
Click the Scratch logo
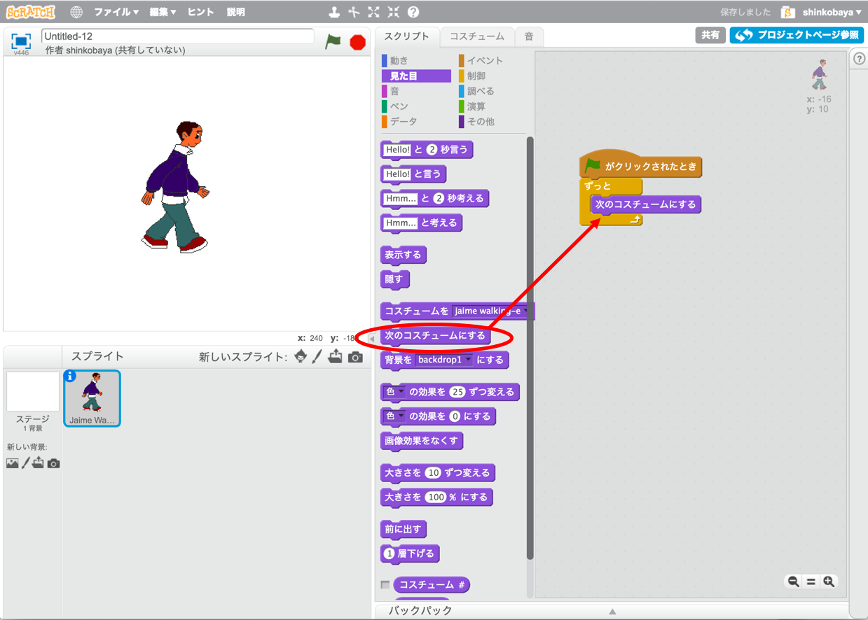click(x=30, y=12)
